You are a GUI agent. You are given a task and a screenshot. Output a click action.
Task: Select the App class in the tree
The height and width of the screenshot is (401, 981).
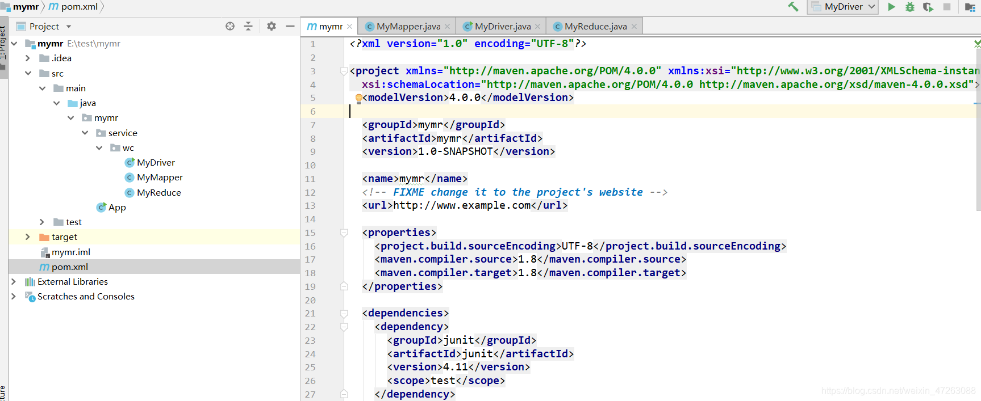coord(111,208)
